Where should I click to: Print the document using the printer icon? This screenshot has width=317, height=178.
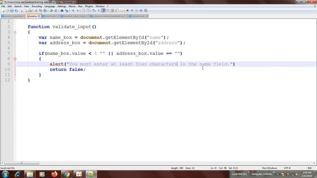point(30,10)
